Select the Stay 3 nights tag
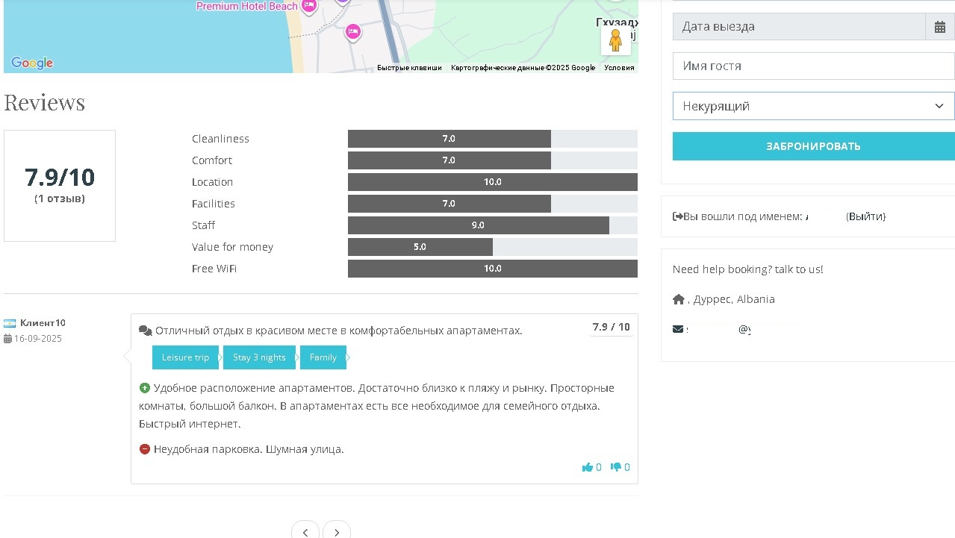The width and height of the screenshot is (955, 538). pos(259,357)
